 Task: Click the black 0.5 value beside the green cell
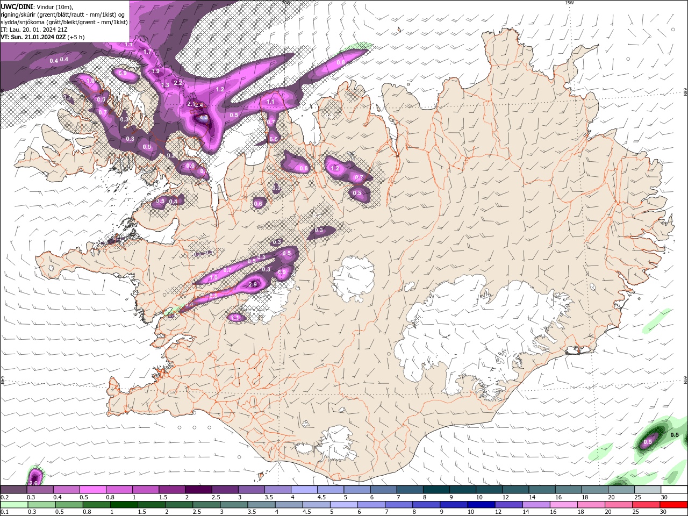[x=675, y=434]
